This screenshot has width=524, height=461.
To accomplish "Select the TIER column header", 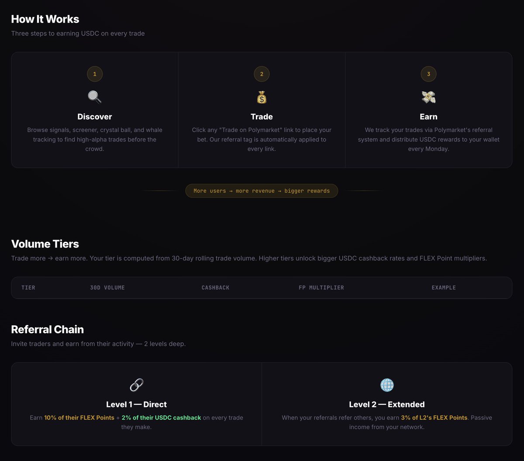I will (28, 288).
